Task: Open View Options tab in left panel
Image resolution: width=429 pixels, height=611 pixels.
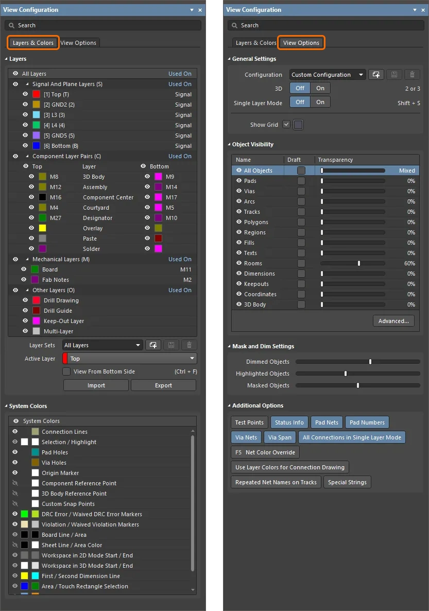Action: point(78,42)
